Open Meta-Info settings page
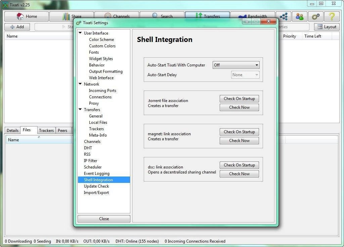 tap(98, 135)
